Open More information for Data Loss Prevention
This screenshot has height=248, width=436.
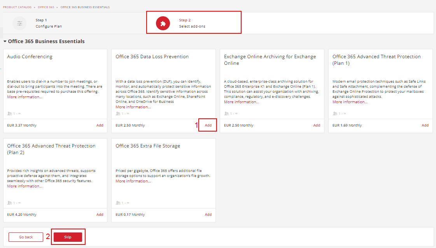tap(133, 107)
